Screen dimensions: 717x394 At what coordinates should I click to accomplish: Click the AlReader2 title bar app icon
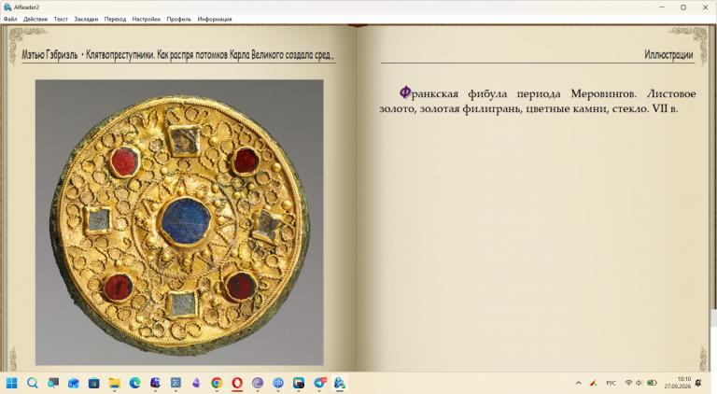click(7, 7)
